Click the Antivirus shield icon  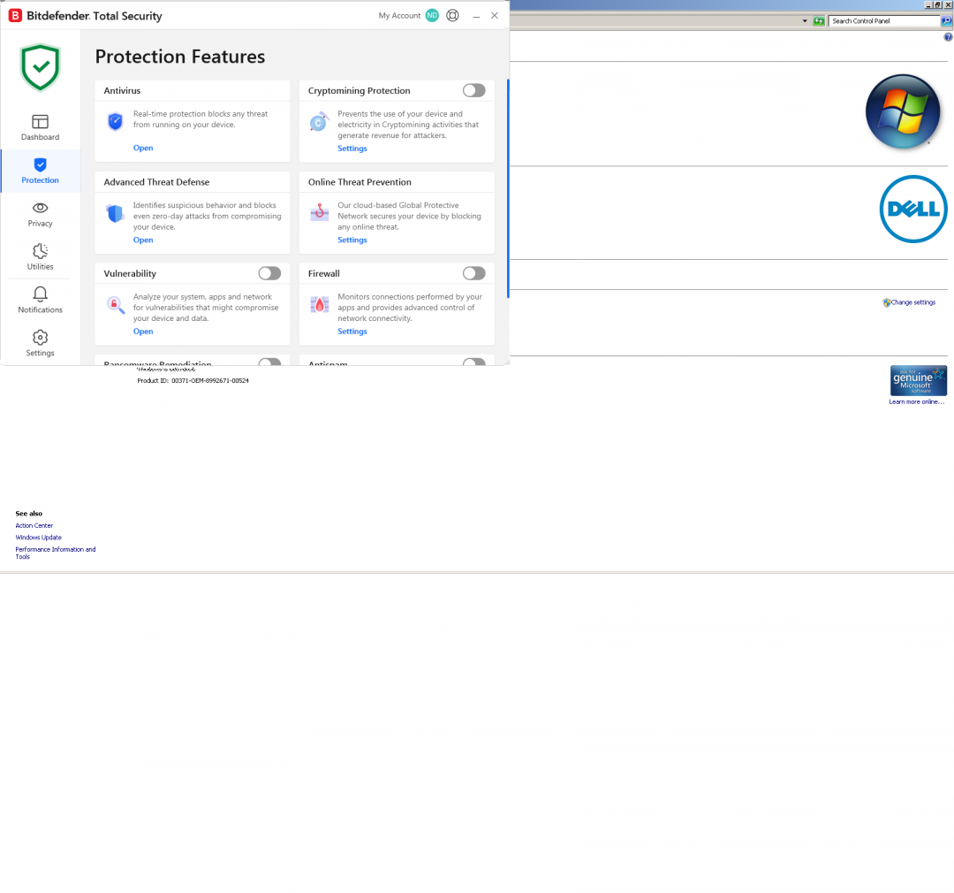pyautogui.click(x=115, y=121)
